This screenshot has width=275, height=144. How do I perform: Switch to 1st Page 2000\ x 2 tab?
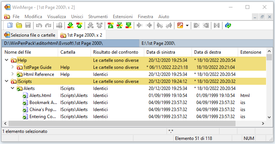[82, 35]
